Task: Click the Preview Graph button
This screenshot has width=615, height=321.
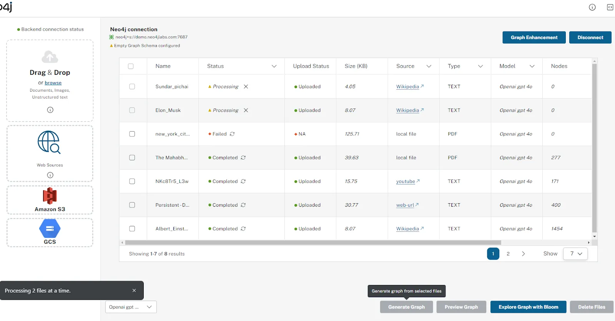Action: (x=461, y=307)
